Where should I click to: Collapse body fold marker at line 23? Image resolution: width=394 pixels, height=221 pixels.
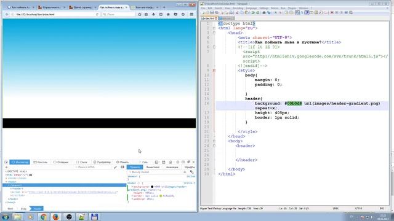pyautogui.click(x=214, y=141)
